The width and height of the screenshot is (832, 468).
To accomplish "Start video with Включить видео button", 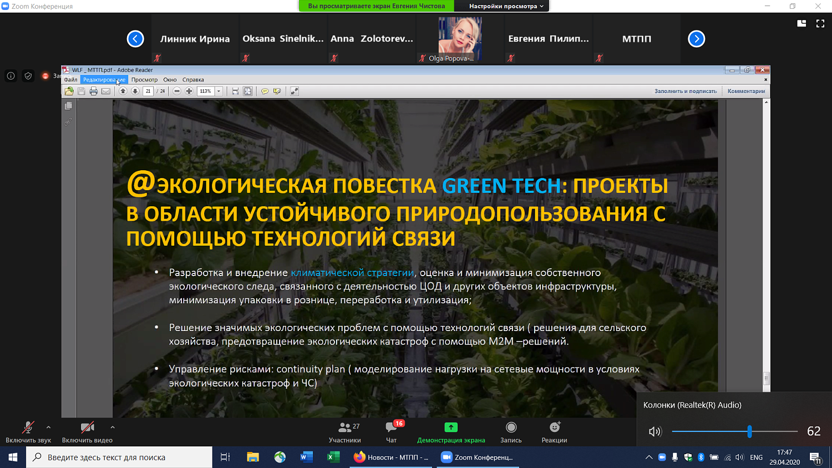I will click(87, 432).
